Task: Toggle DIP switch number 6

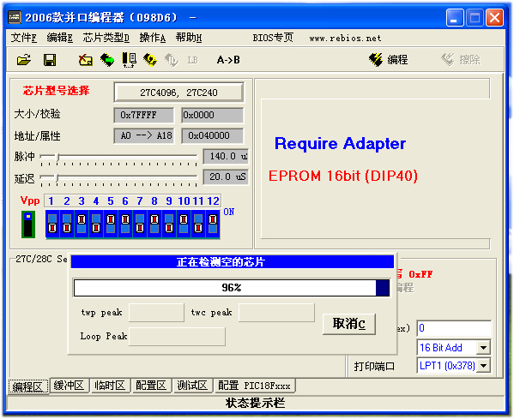Action: click(x=125, y=224)
